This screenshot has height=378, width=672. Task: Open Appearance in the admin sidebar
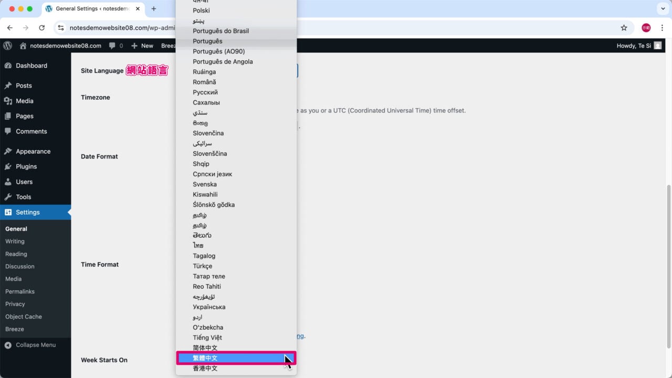(x=33, y=151)
